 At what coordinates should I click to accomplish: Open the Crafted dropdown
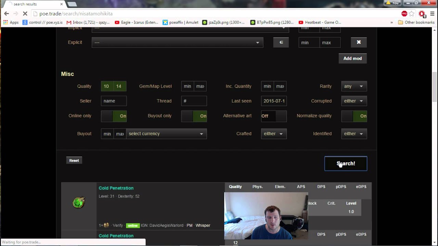click(x=274, y=134)
